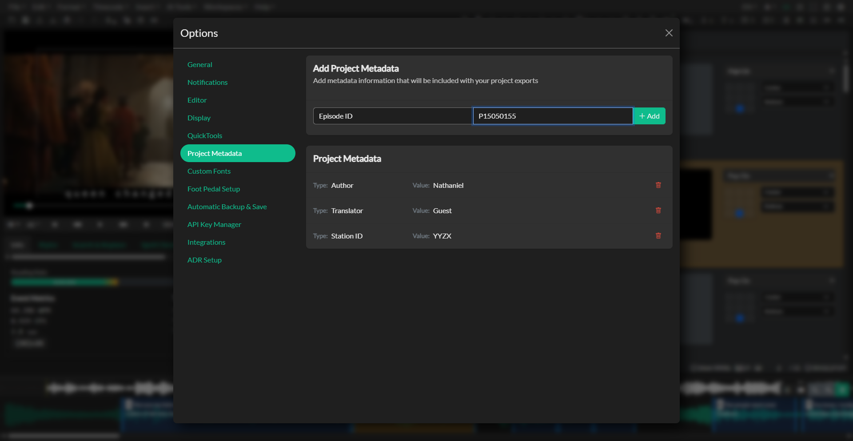Click the P15050155 value input field

[x=552, y=116]
